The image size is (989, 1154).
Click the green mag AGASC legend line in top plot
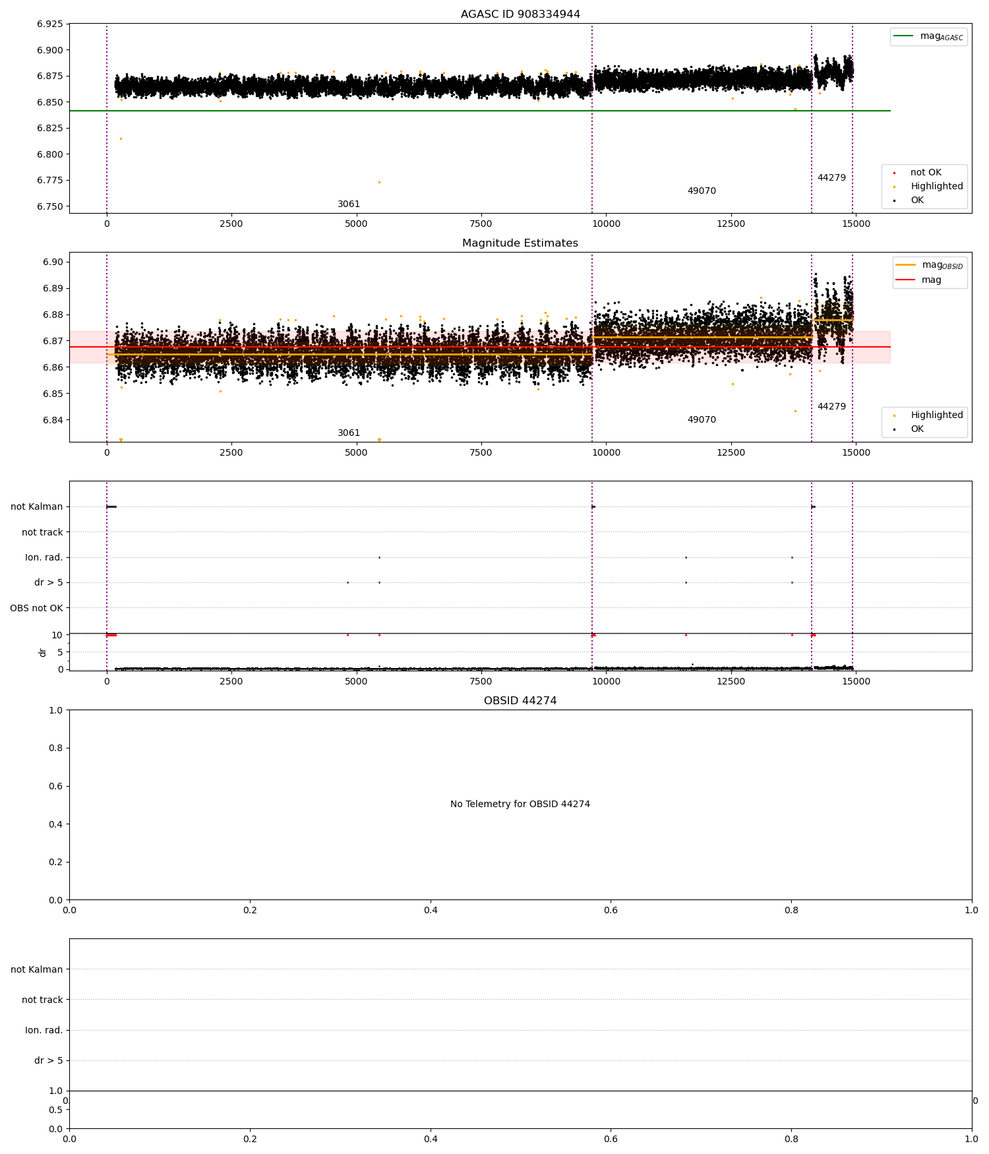click(904, 36)
